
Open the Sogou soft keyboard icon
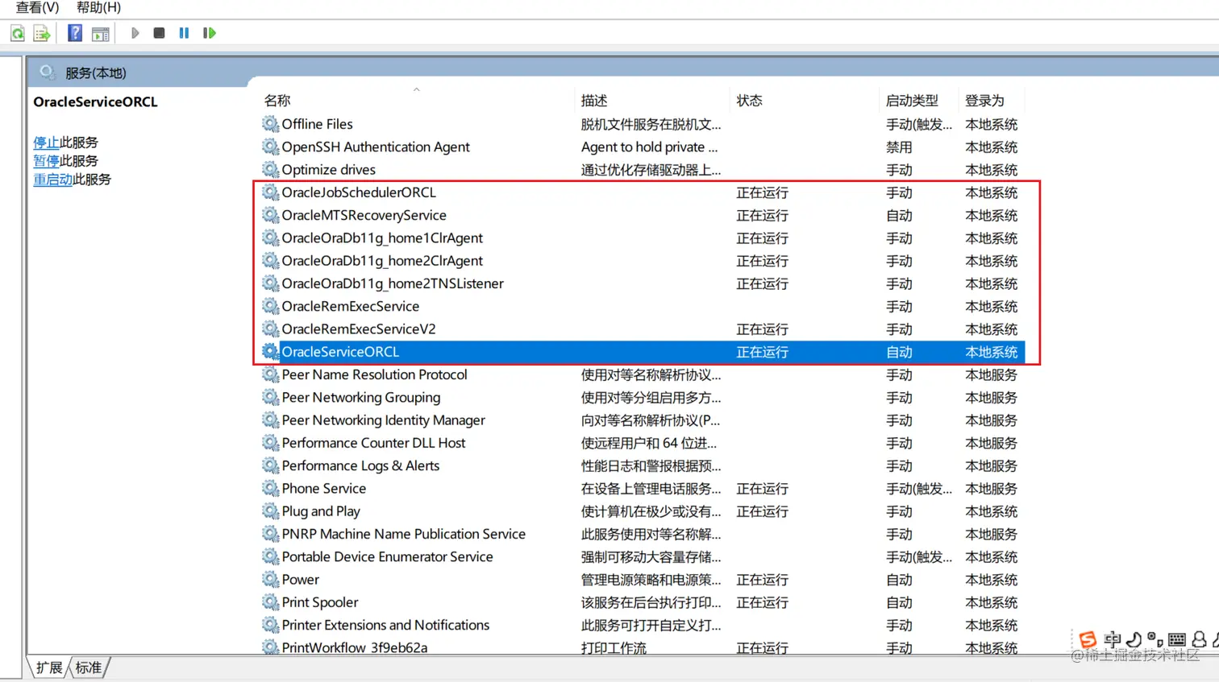[1177, 640]
